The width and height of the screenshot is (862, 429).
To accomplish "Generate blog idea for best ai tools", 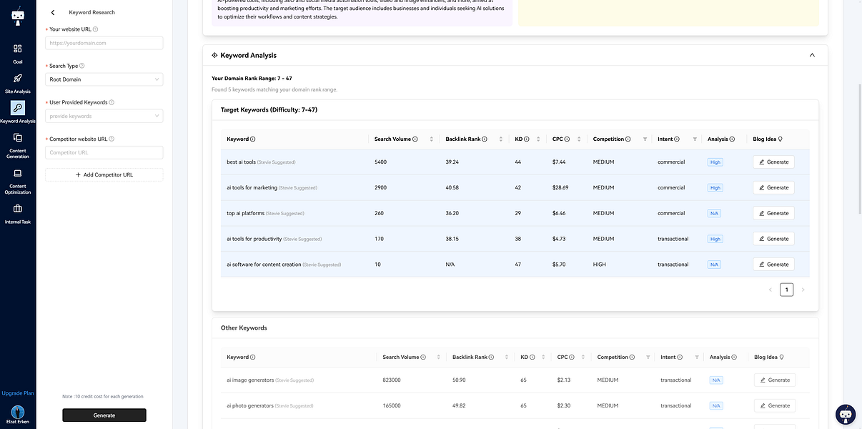I will pyautogui.click(x=773, y=162).
